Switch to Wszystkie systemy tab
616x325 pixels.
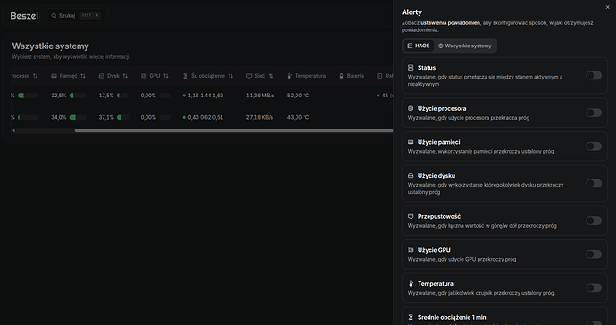465,46
